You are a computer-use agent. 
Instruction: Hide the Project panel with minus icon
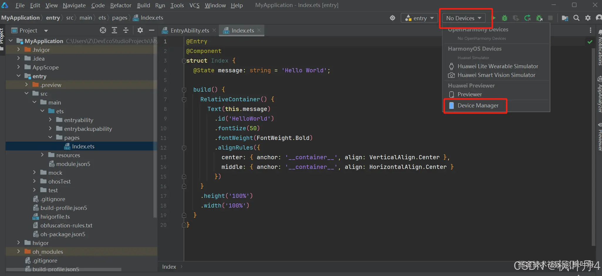151,30
